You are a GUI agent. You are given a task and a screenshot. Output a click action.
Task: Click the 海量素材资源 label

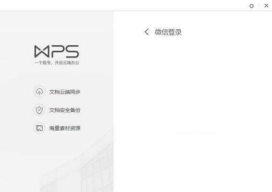(65, 128)
